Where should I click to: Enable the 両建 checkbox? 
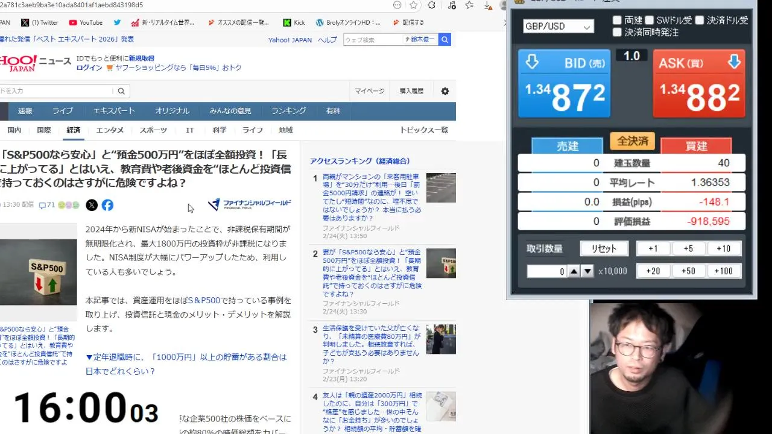point(617,20)
